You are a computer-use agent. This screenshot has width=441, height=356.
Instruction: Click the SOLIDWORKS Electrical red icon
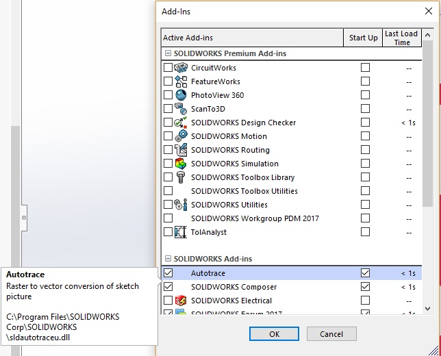coord(181,301)
